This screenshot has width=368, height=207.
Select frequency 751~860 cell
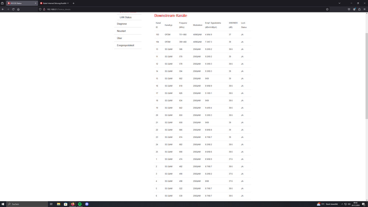(x=183, y=35)
